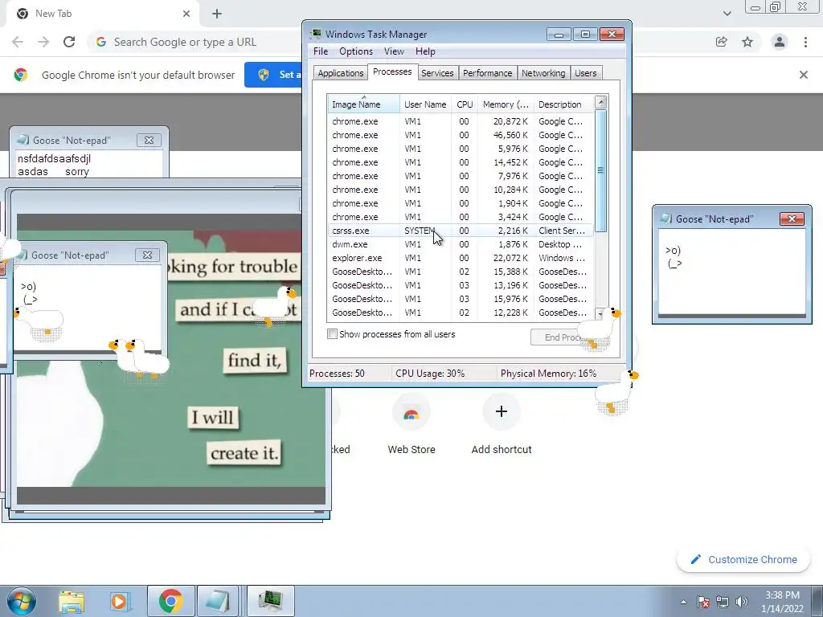Click the process list scrollbar thumb
This screenshot has height=617, width=823.
click(601, 170)
